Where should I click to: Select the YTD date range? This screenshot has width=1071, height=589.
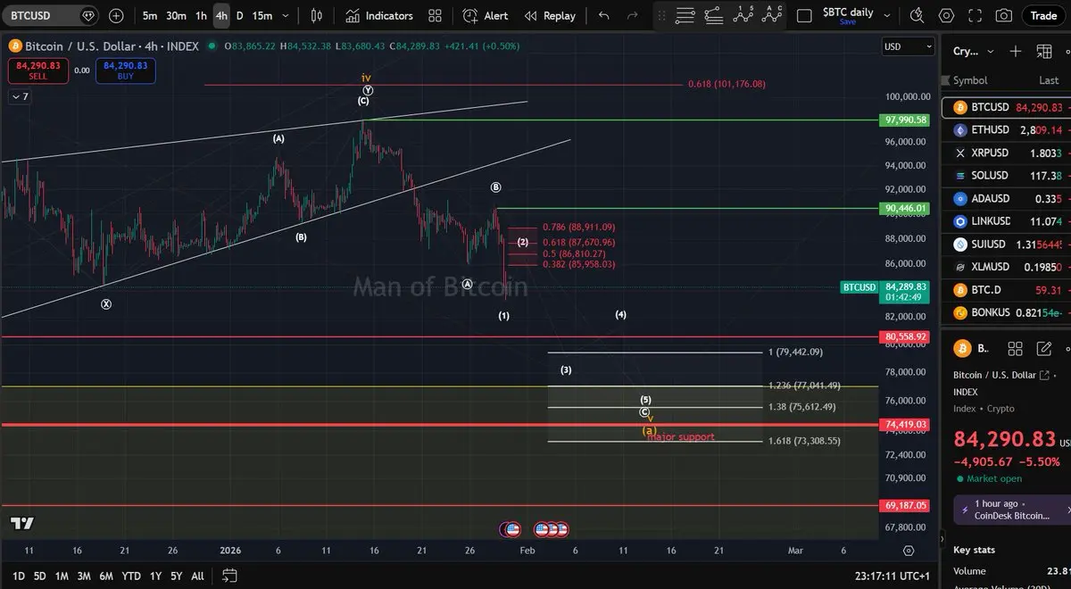click(x=131, y=577)
